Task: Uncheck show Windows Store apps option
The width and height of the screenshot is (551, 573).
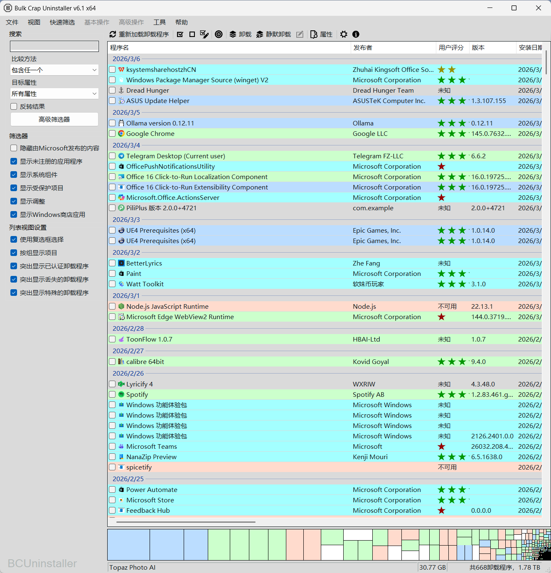Action: coord(14,215)
